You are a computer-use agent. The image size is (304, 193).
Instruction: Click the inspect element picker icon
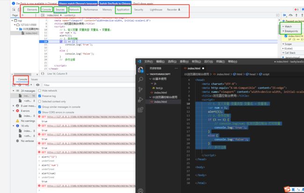[14, 9]
